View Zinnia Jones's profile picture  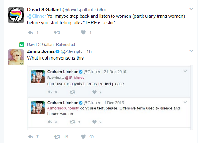click(x=16, y=57)
